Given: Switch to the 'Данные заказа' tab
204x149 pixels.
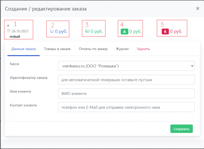Looking at the screenshot, I should tap(23, 49).
